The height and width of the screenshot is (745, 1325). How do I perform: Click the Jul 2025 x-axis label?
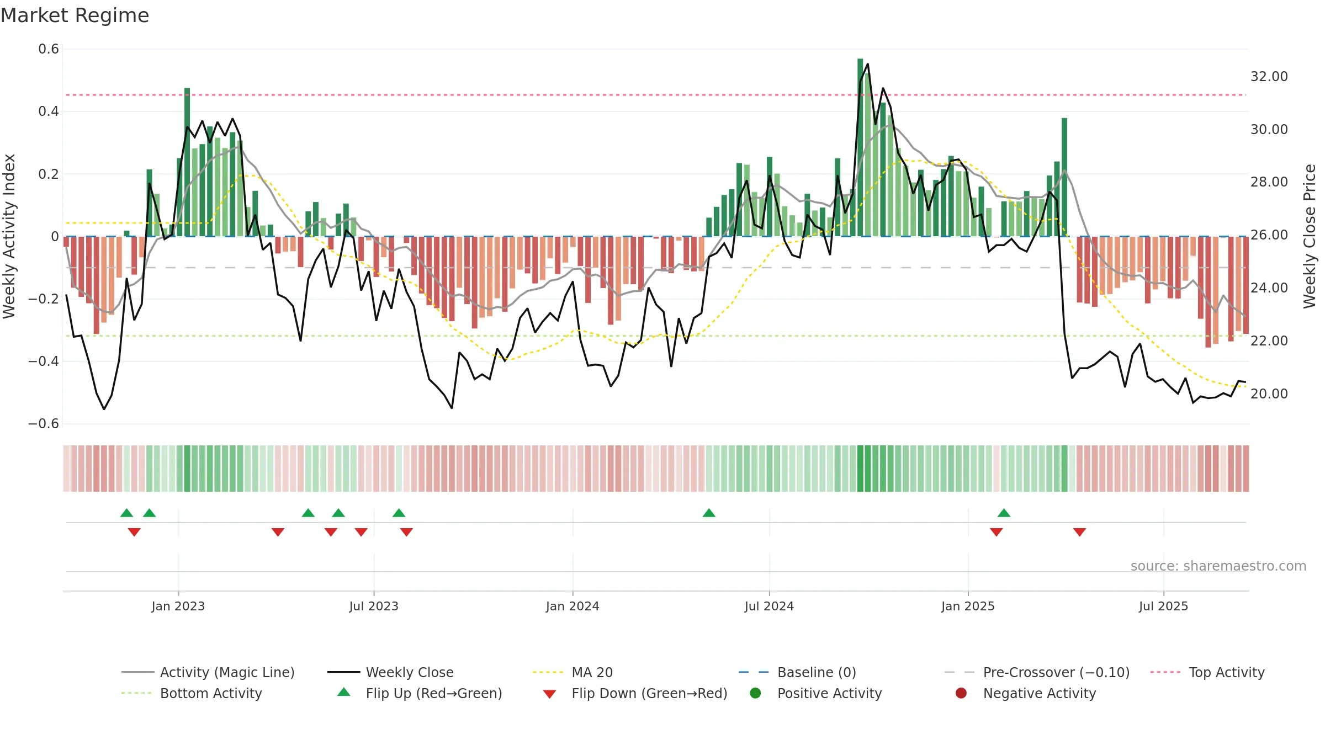(1163, 606)
